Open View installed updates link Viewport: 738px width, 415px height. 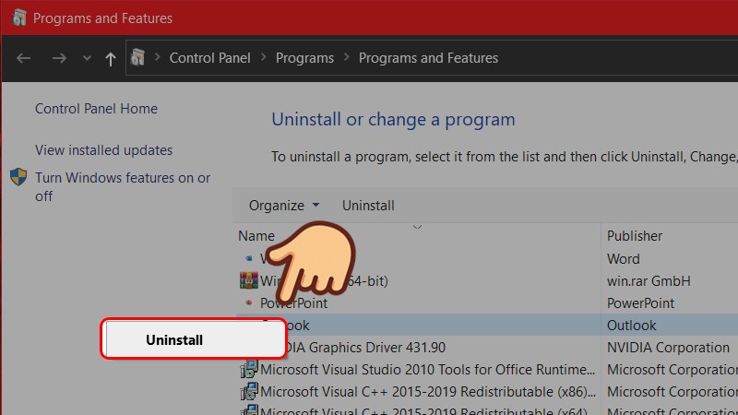pos(103,150)
